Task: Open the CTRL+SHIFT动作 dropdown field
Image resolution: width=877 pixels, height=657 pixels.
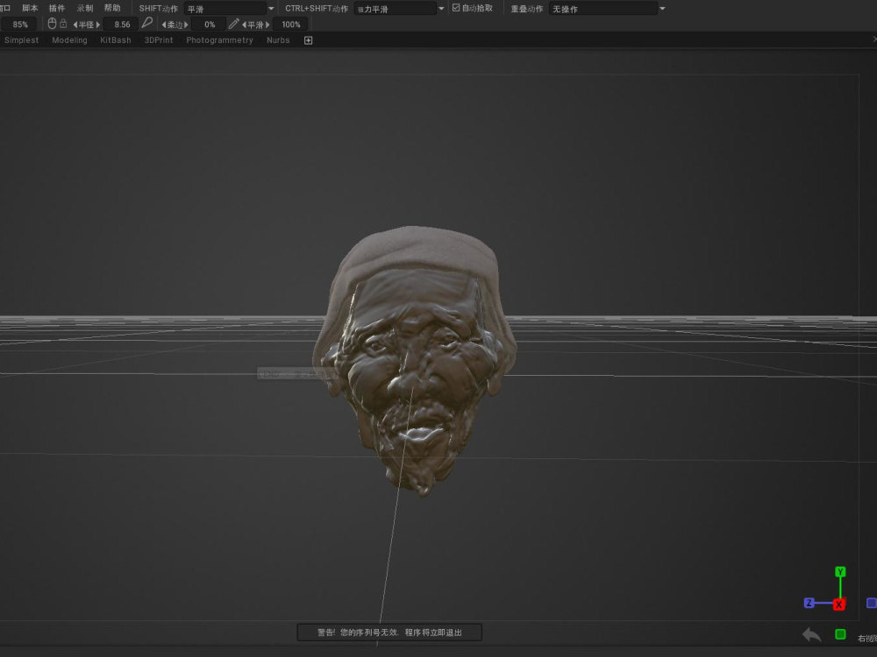Action: [x=395, y=9]
